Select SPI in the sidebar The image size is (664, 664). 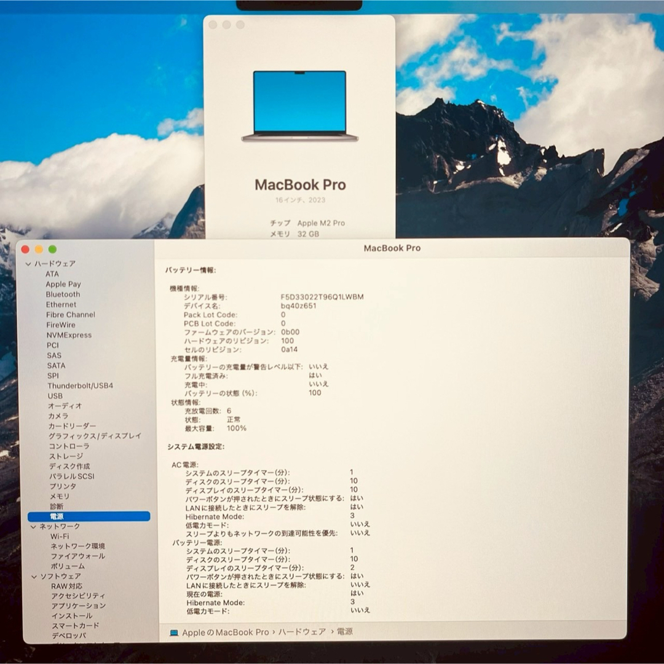coord(53,376)
